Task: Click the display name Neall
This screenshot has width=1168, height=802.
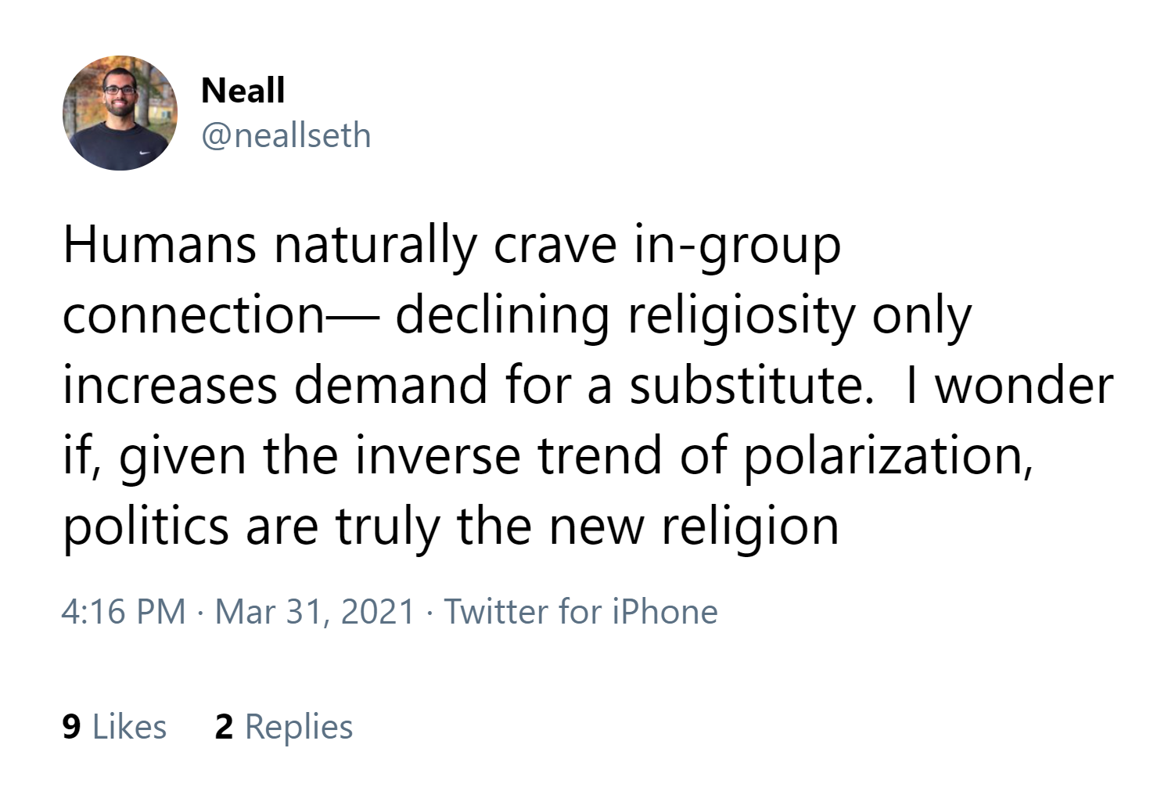Action: (243, 90)
